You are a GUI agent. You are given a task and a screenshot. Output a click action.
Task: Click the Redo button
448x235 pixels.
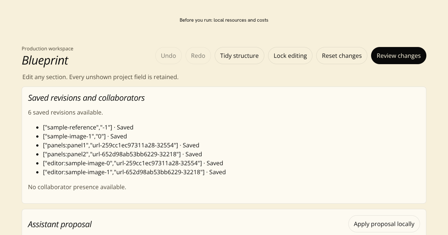198,56
